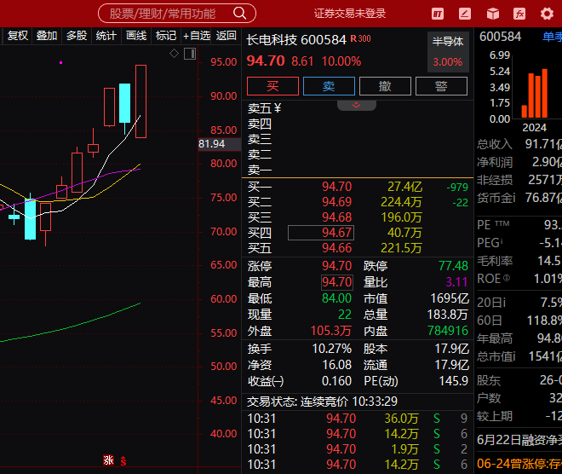This screenshot has height=474, width=562.
Task: Click the 量比 value 3.11
Action: 456,282
